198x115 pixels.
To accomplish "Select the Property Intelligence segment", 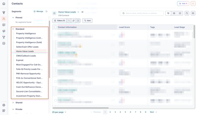I will tap(26, 33).
